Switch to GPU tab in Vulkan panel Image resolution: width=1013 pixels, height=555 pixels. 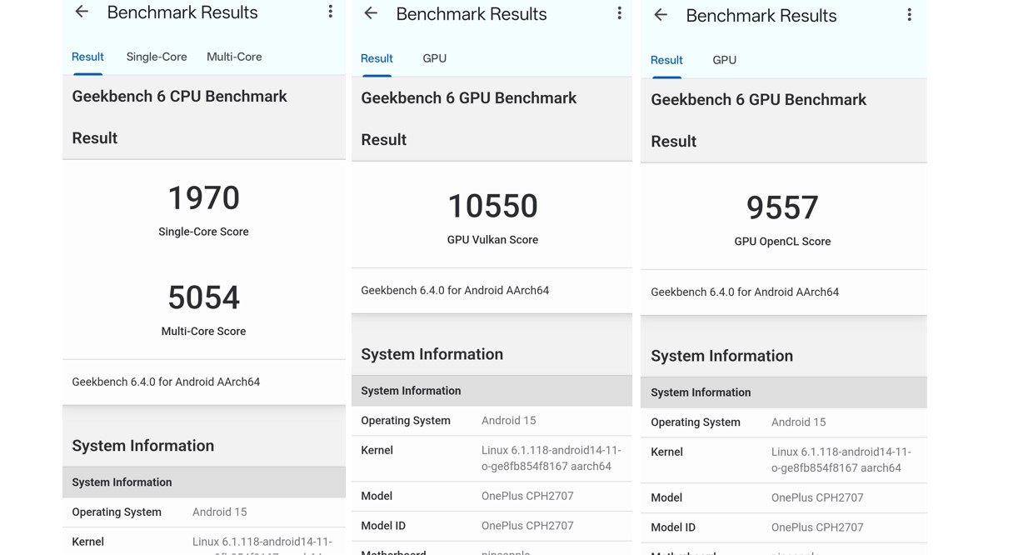pos(434,58)
